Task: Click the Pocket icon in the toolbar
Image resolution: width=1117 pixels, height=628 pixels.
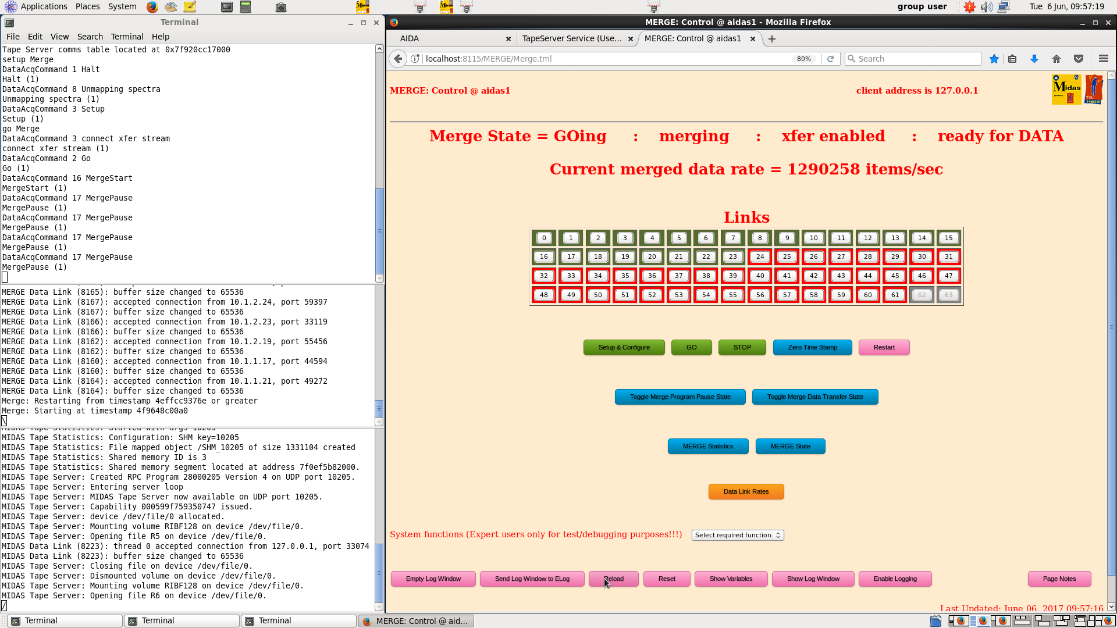Action: click(x=1079, y=59)
